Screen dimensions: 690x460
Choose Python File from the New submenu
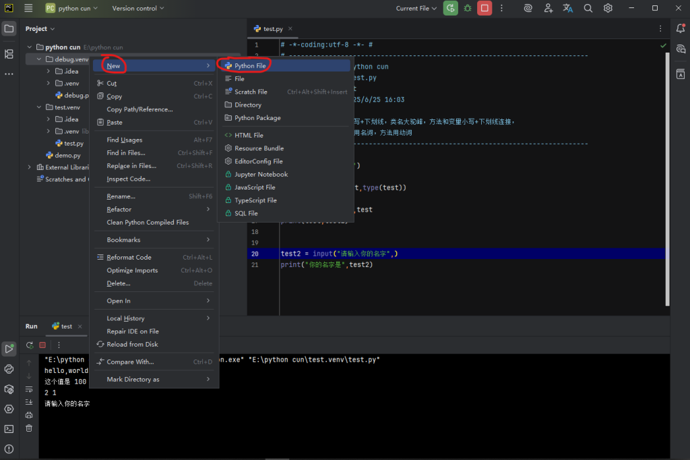coord(249,65)
